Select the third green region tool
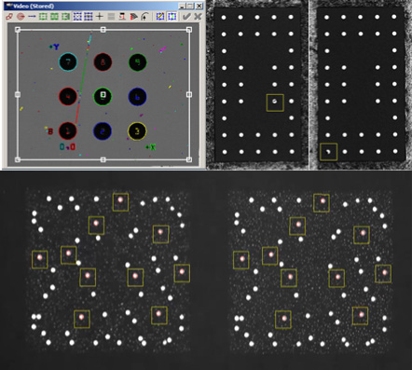Viewport: 412px width, 370px height. (65, 17)
